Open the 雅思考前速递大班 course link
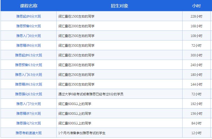 point(29,133)
